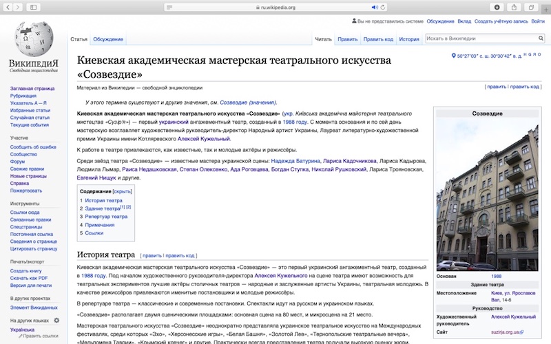This screenshot has width=551, height=344.
Task: Open the История tab
Action: pyautogui.click(x=409, y=39)
